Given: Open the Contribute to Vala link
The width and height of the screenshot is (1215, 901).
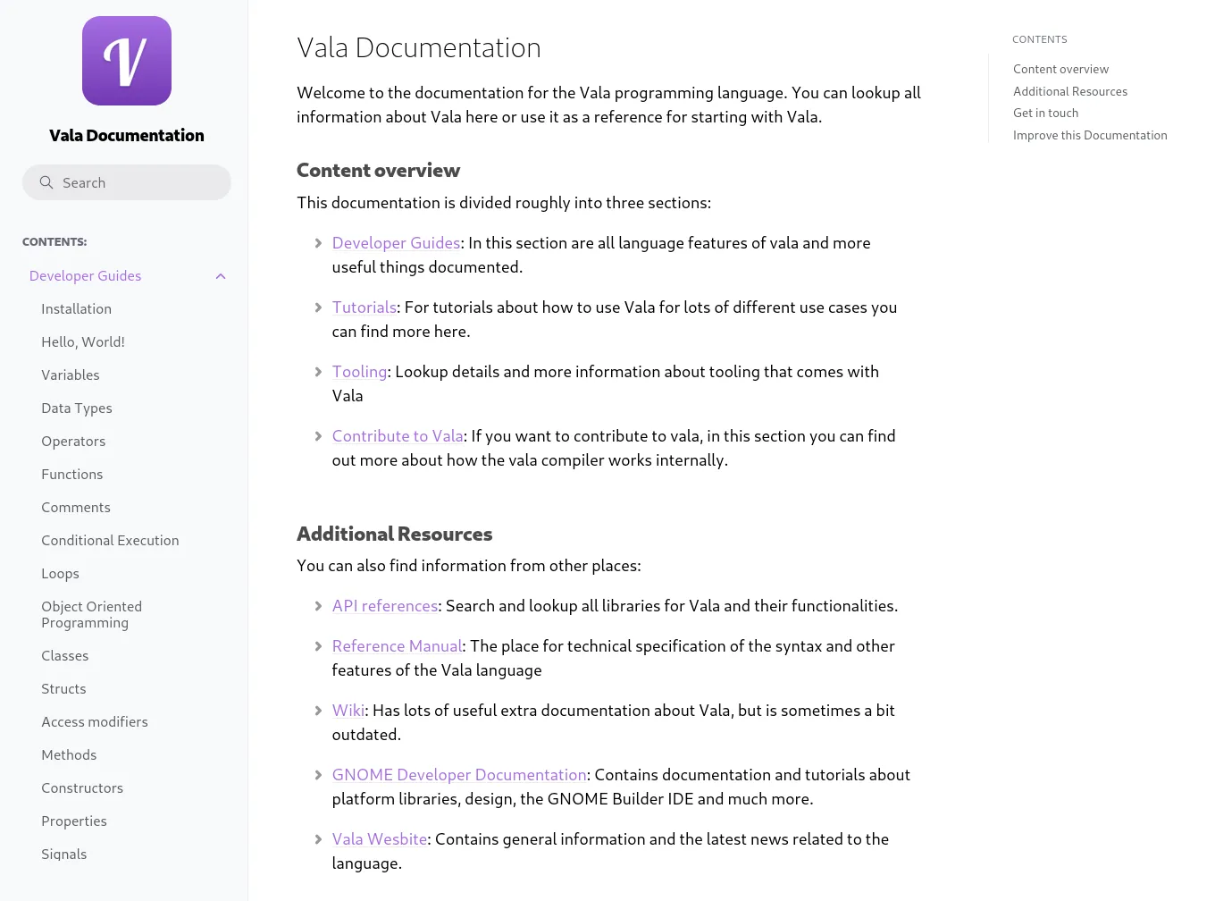Looking at the screenshot, I should (x=398, y=436).
